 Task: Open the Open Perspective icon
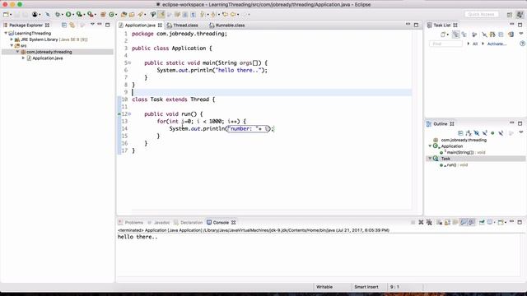point(510,15)
